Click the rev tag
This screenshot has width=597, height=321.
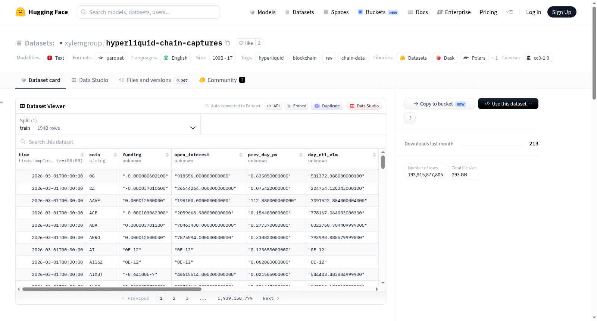tap(329, 58)
